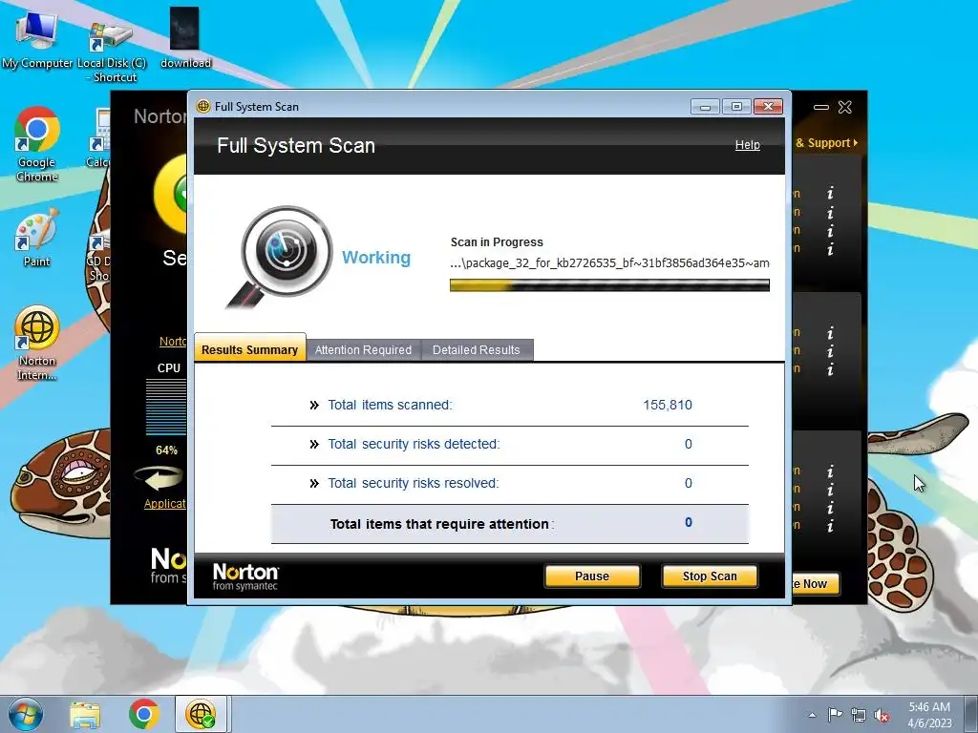Launch Google Chrome from the desktop
Image resolution: width=978 pixels, height=733 pixels.
37,144
